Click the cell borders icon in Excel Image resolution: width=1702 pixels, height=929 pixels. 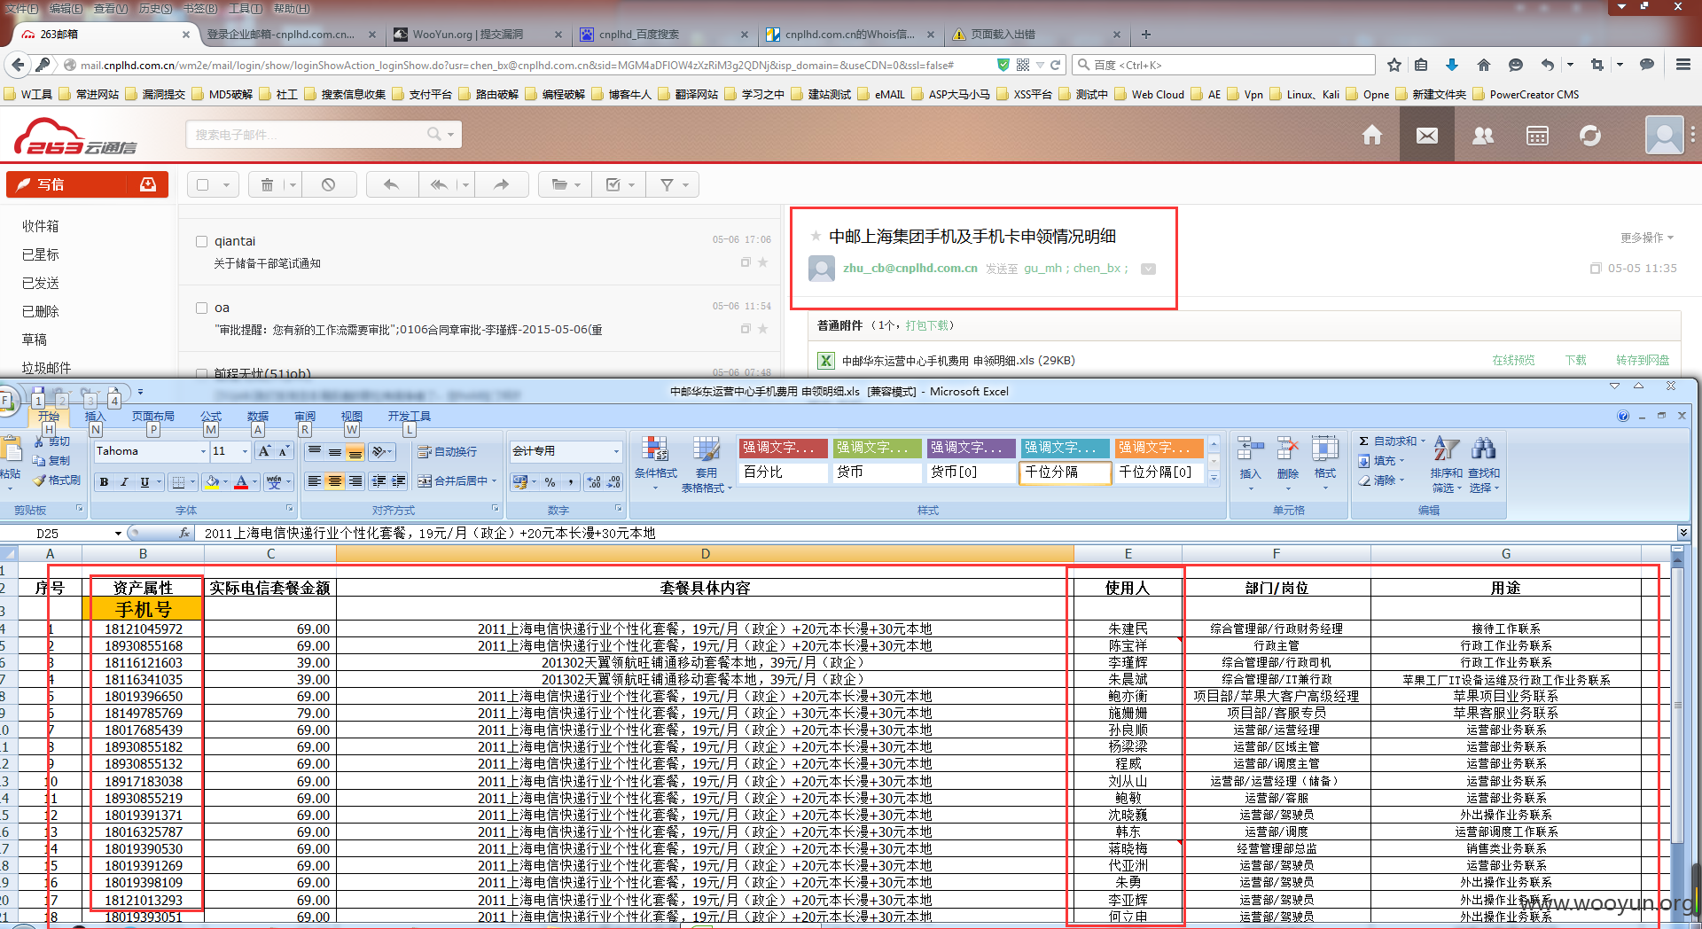(179, 482)
